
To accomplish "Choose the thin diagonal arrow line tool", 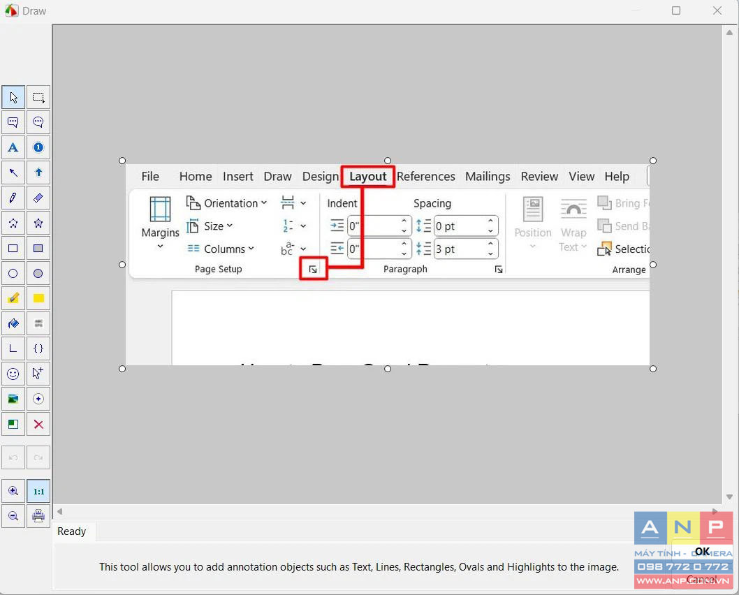I will coord(13,173).
